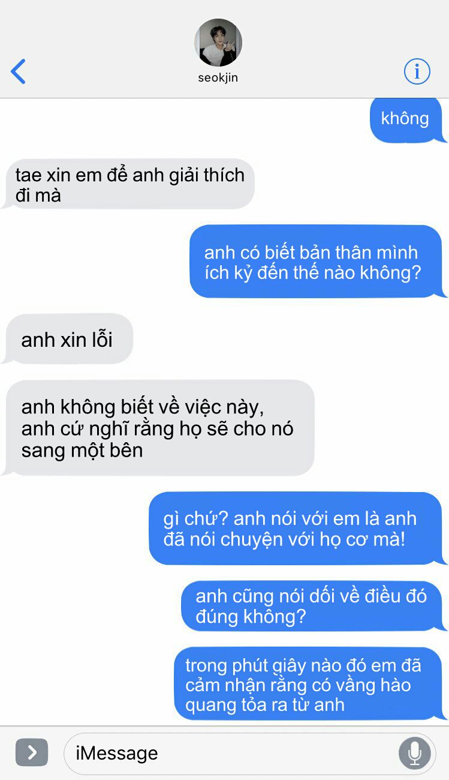Select the "anh không biết về việc này" bubble
This screenshot has height=780, width=449.
(159, 428)
